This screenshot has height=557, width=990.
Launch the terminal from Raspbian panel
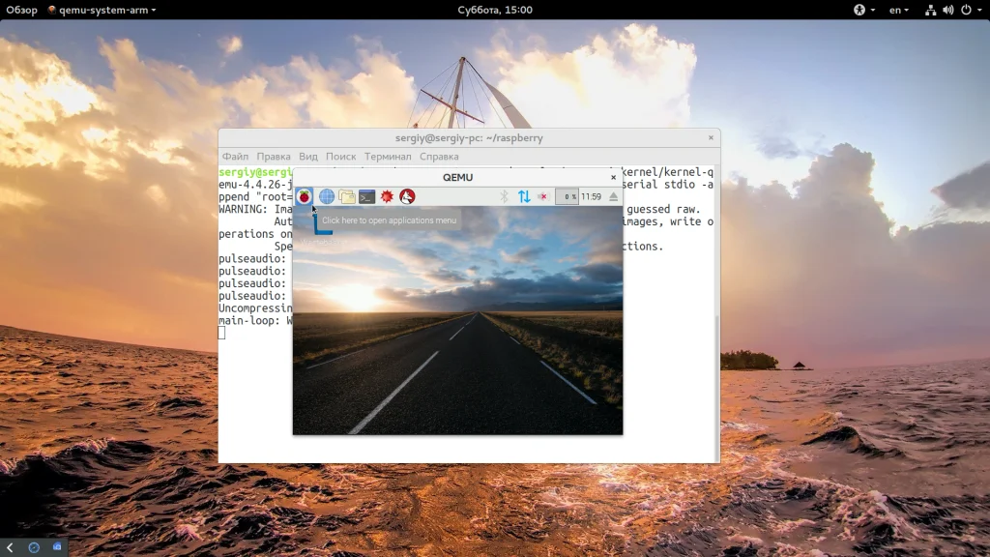point(367,196)
